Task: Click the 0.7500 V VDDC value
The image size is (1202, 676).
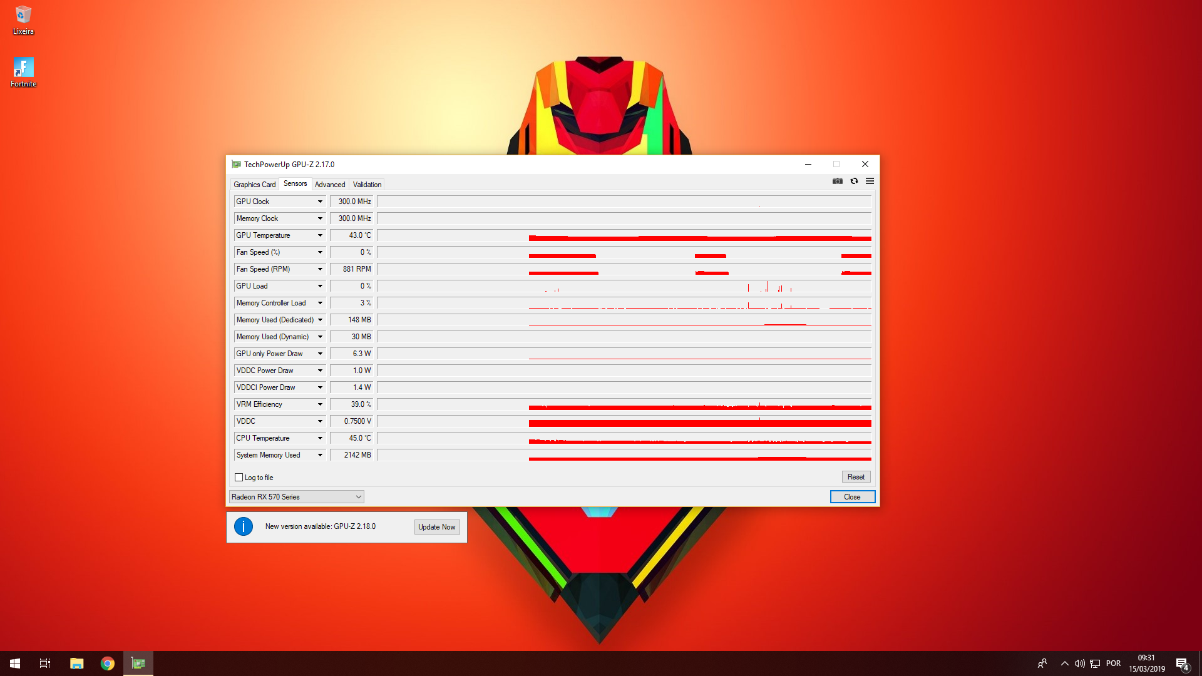Action: [351, 421]
